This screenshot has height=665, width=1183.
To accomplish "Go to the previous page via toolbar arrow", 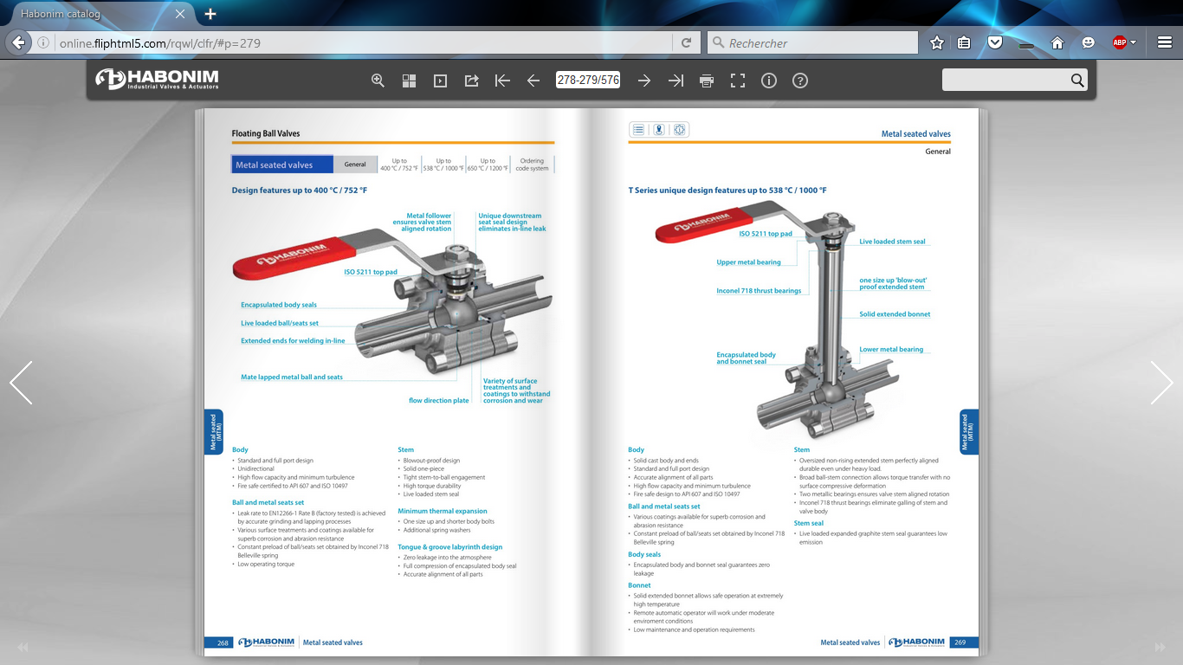I will [x=533, y=81].
